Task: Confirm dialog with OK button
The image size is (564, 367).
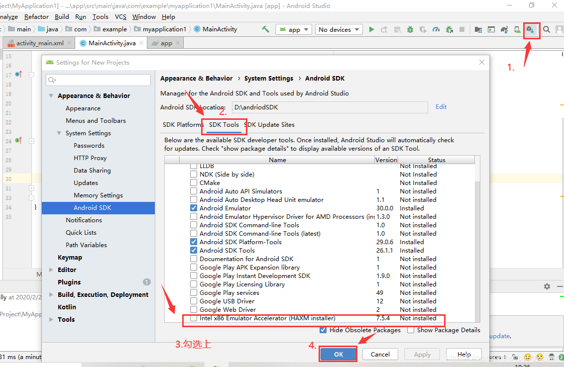Action: click(338, 355)
